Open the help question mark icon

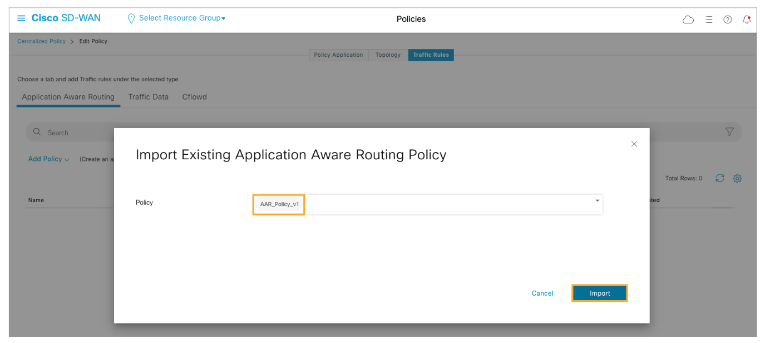pyautogui.click(x=727, y=19)
